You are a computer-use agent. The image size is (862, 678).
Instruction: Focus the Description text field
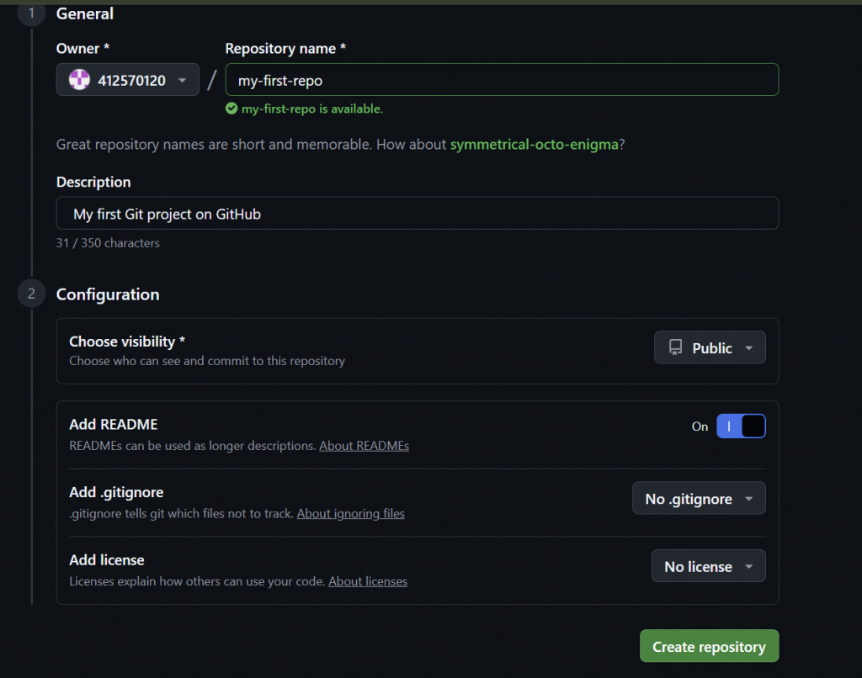[x=417, y=214]
